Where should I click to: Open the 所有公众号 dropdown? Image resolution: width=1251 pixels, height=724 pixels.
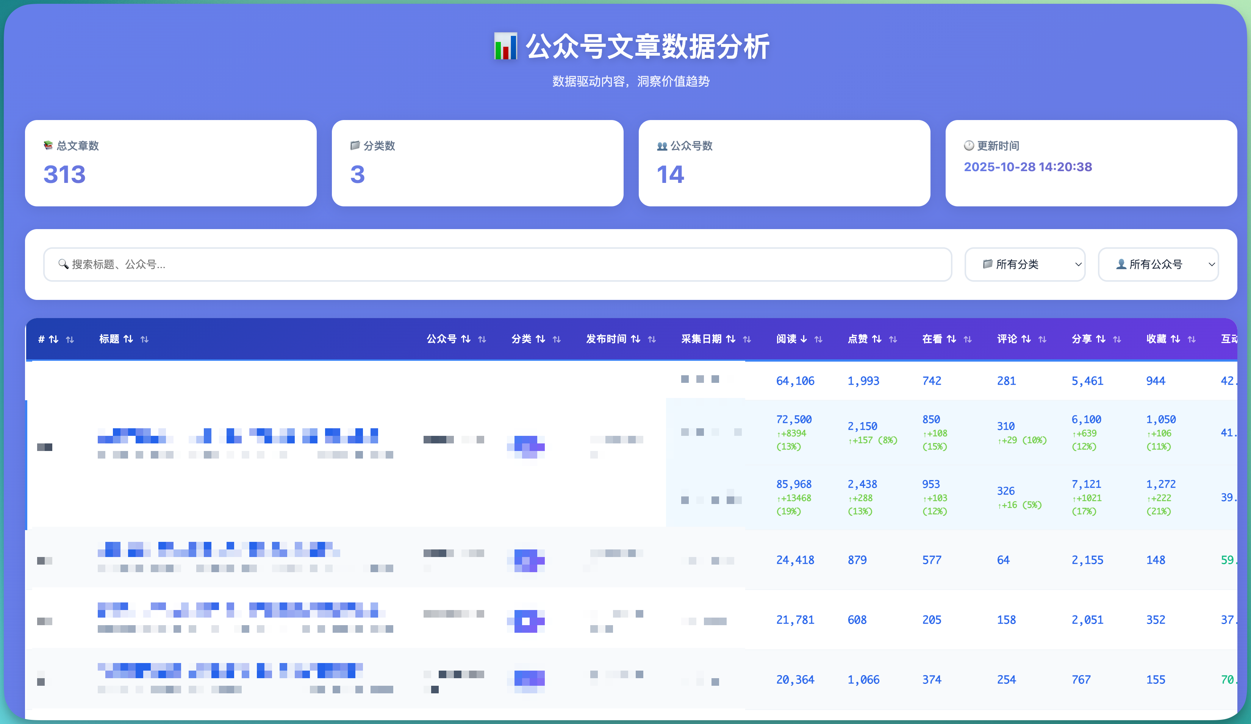tap(1158, 264)
